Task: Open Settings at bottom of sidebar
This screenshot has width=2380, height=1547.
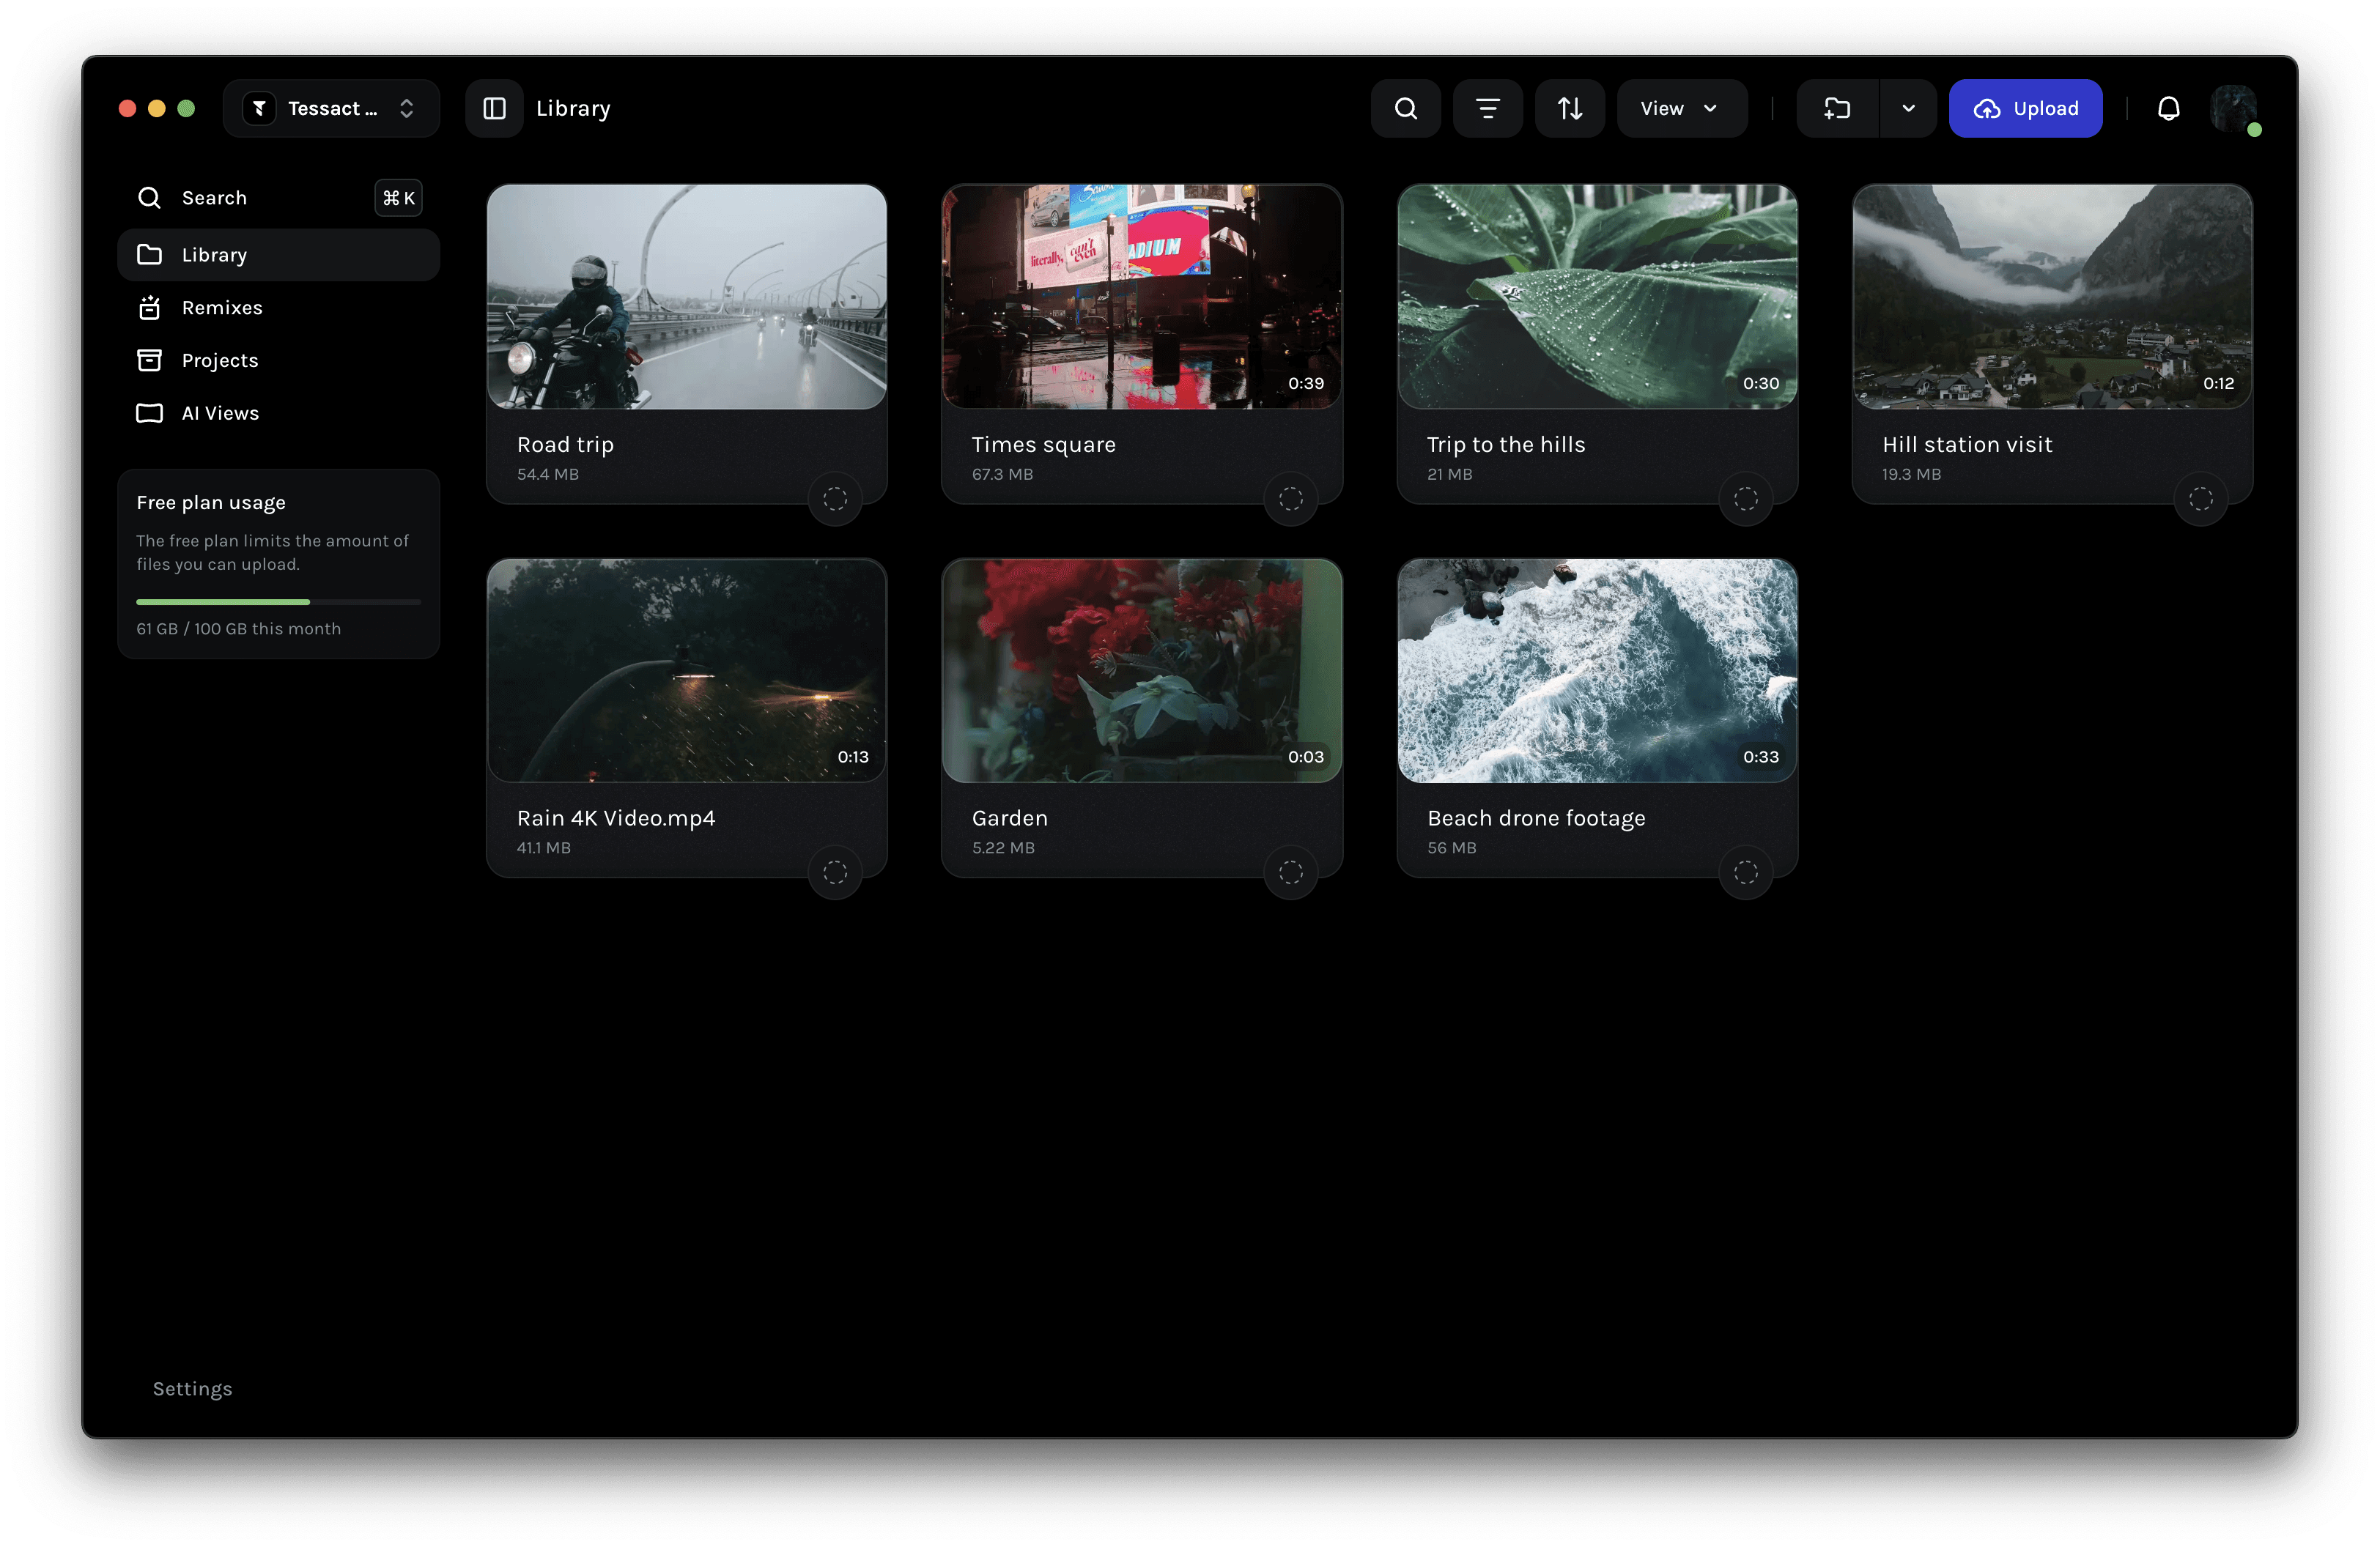Action: tap(192, 1389)
